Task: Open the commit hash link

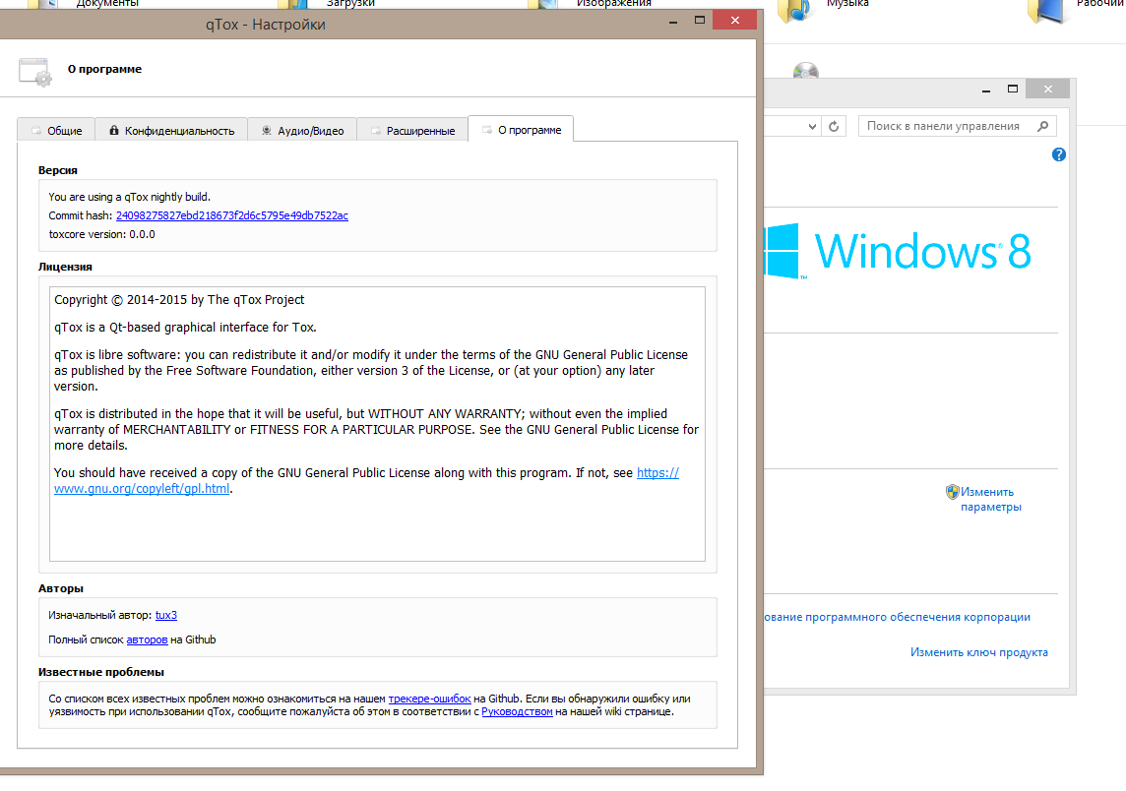Action: pyautogui.click(x=232, y=215)
